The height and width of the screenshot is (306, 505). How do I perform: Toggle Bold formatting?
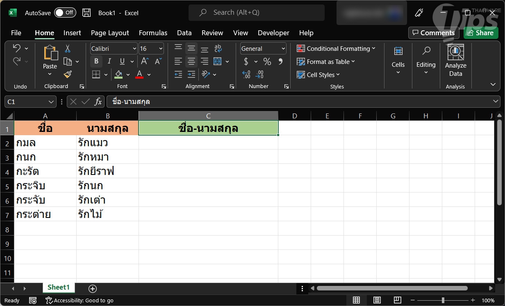pos(96,61)
